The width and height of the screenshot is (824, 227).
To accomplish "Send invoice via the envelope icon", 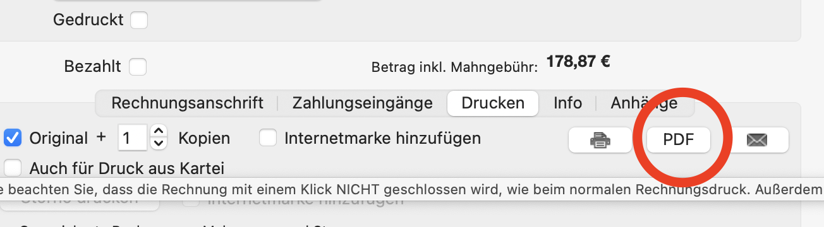I will pos(756,140).
